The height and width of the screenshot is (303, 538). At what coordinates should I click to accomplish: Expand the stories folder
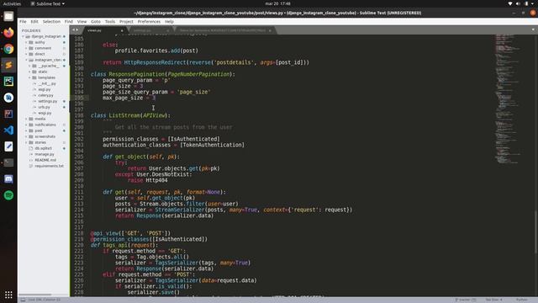[26, 142]
